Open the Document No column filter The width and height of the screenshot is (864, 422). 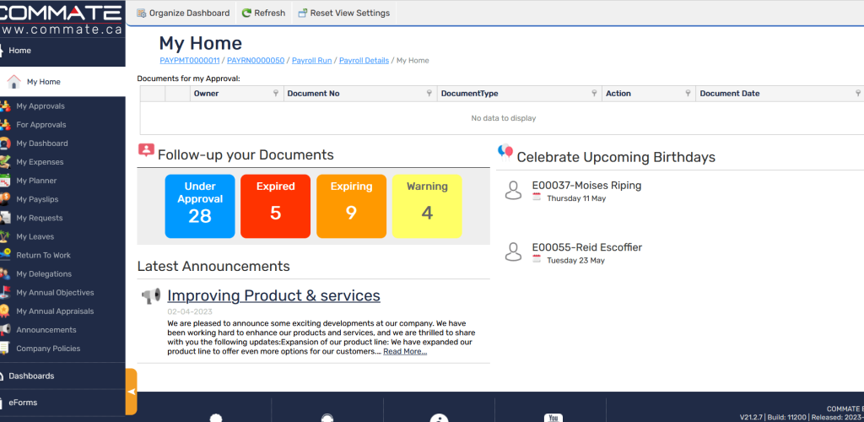tap(429, 94)
